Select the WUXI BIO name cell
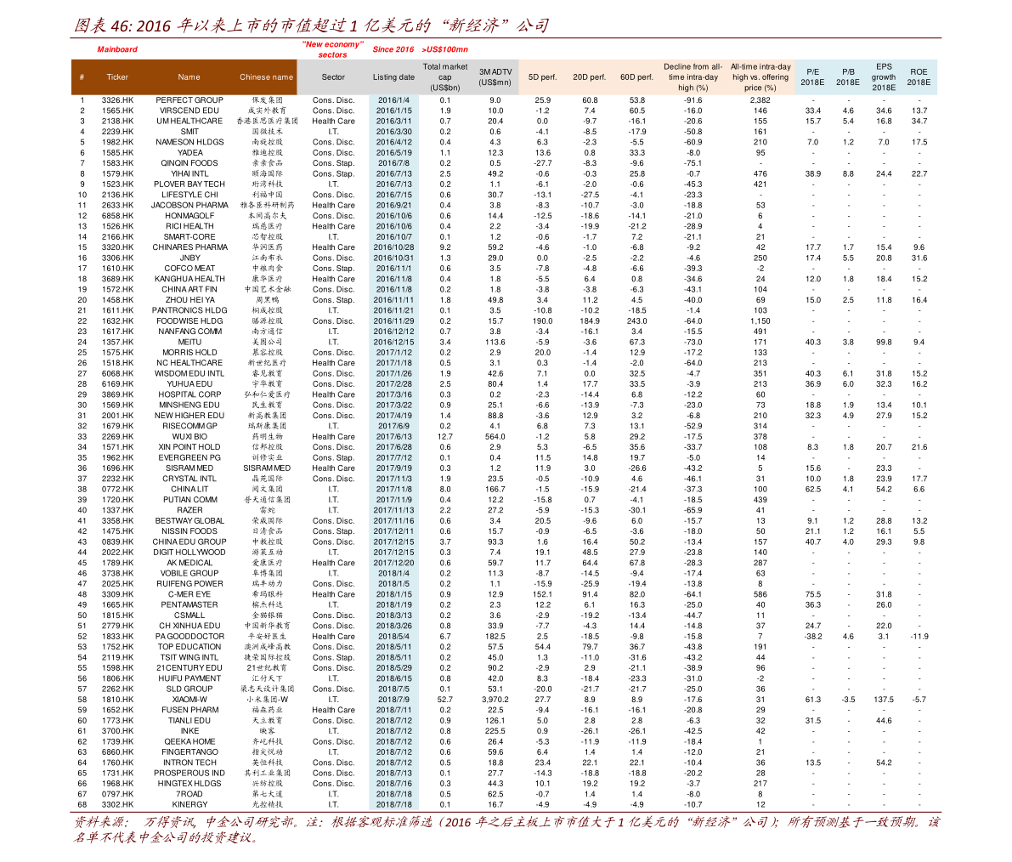Image resolution: width=1012 pixels, height=862 pixels. point(189,436)
